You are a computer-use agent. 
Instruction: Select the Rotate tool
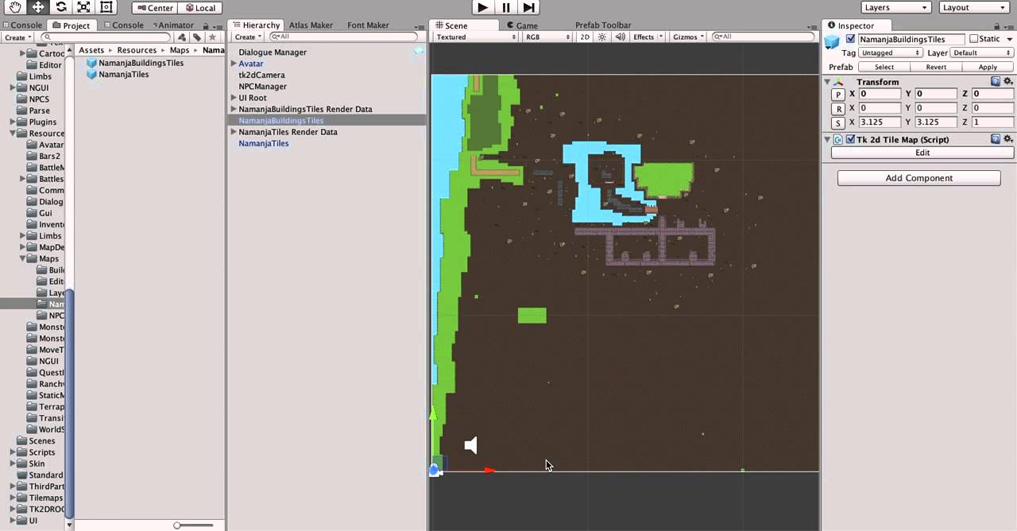pos(61,7)
